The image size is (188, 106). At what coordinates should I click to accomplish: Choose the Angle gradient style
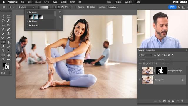[x=63, y=7]
